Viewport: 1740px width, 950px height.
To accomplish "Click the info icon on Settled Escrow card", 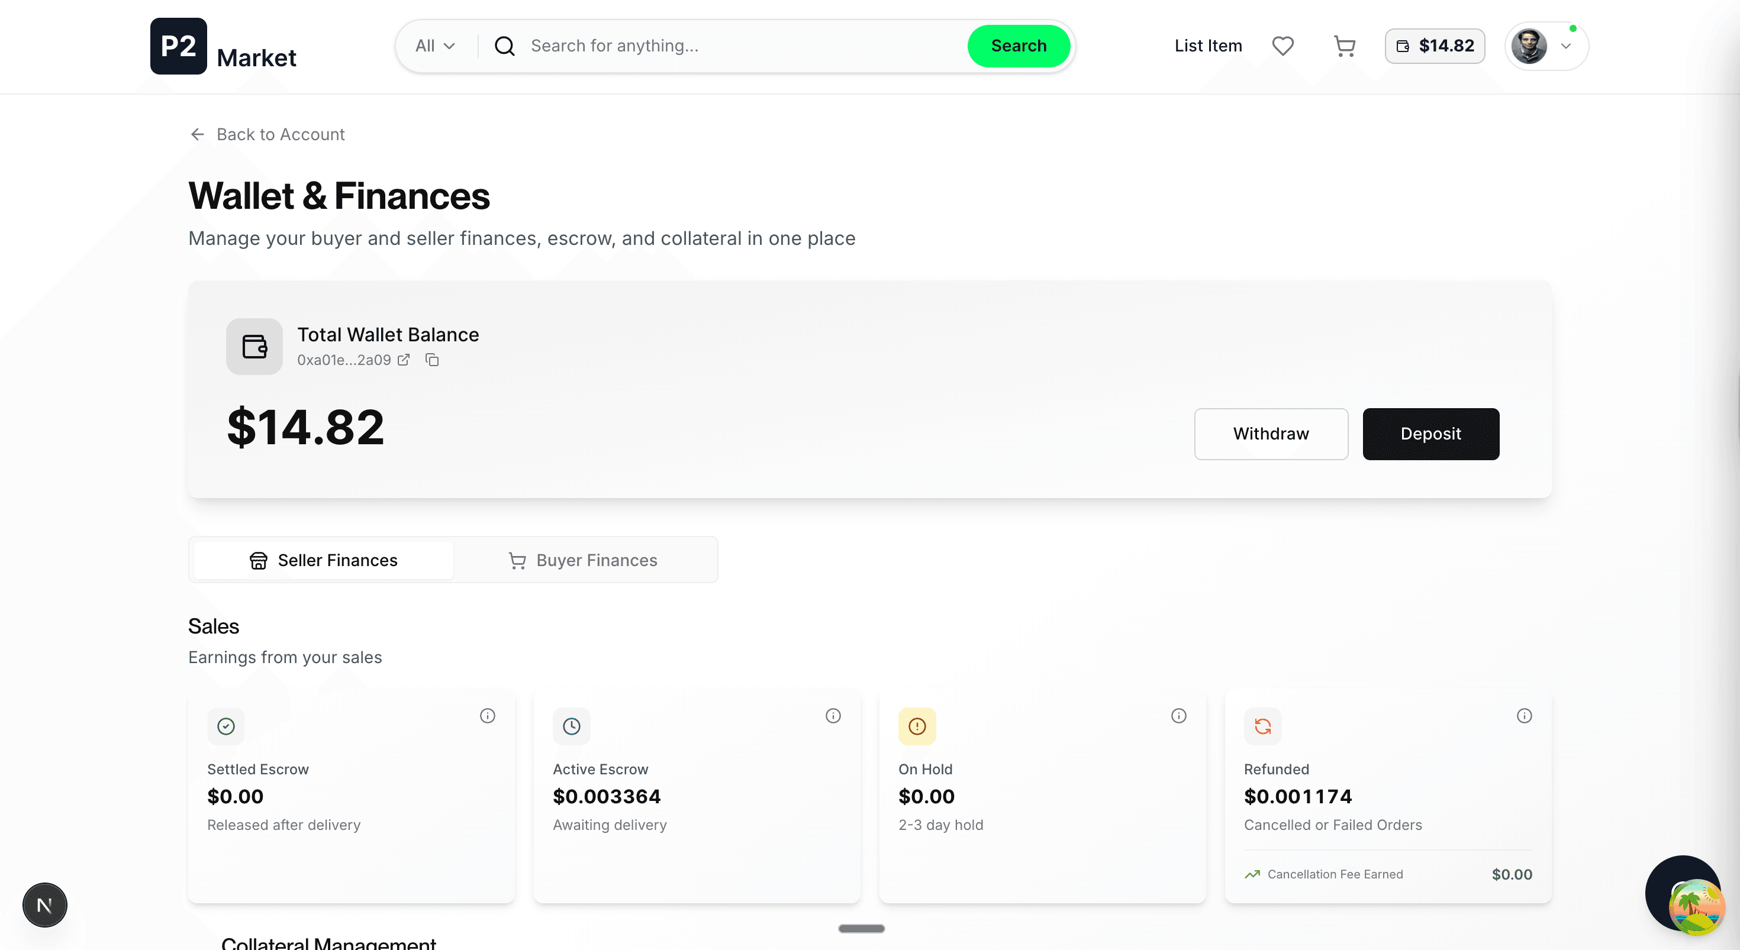I will click(488, 716).
